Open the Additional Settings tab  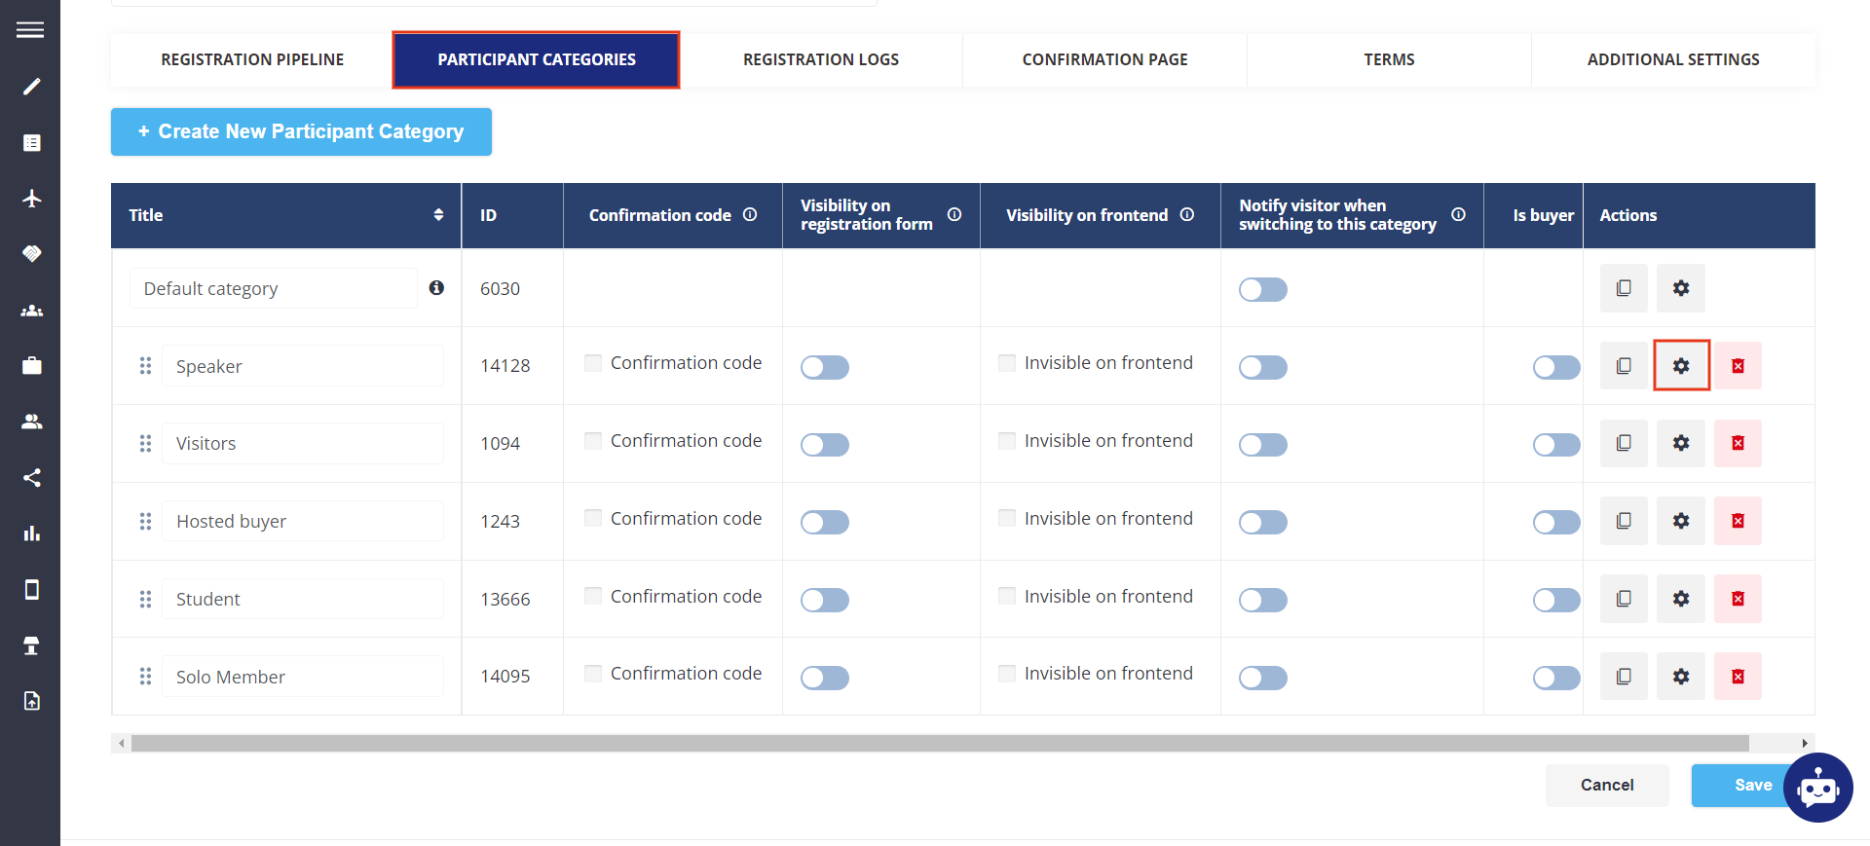click(1673, 59)
